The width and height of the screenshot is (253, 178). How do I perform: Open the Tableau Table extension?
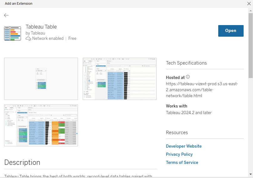point(231,31)
